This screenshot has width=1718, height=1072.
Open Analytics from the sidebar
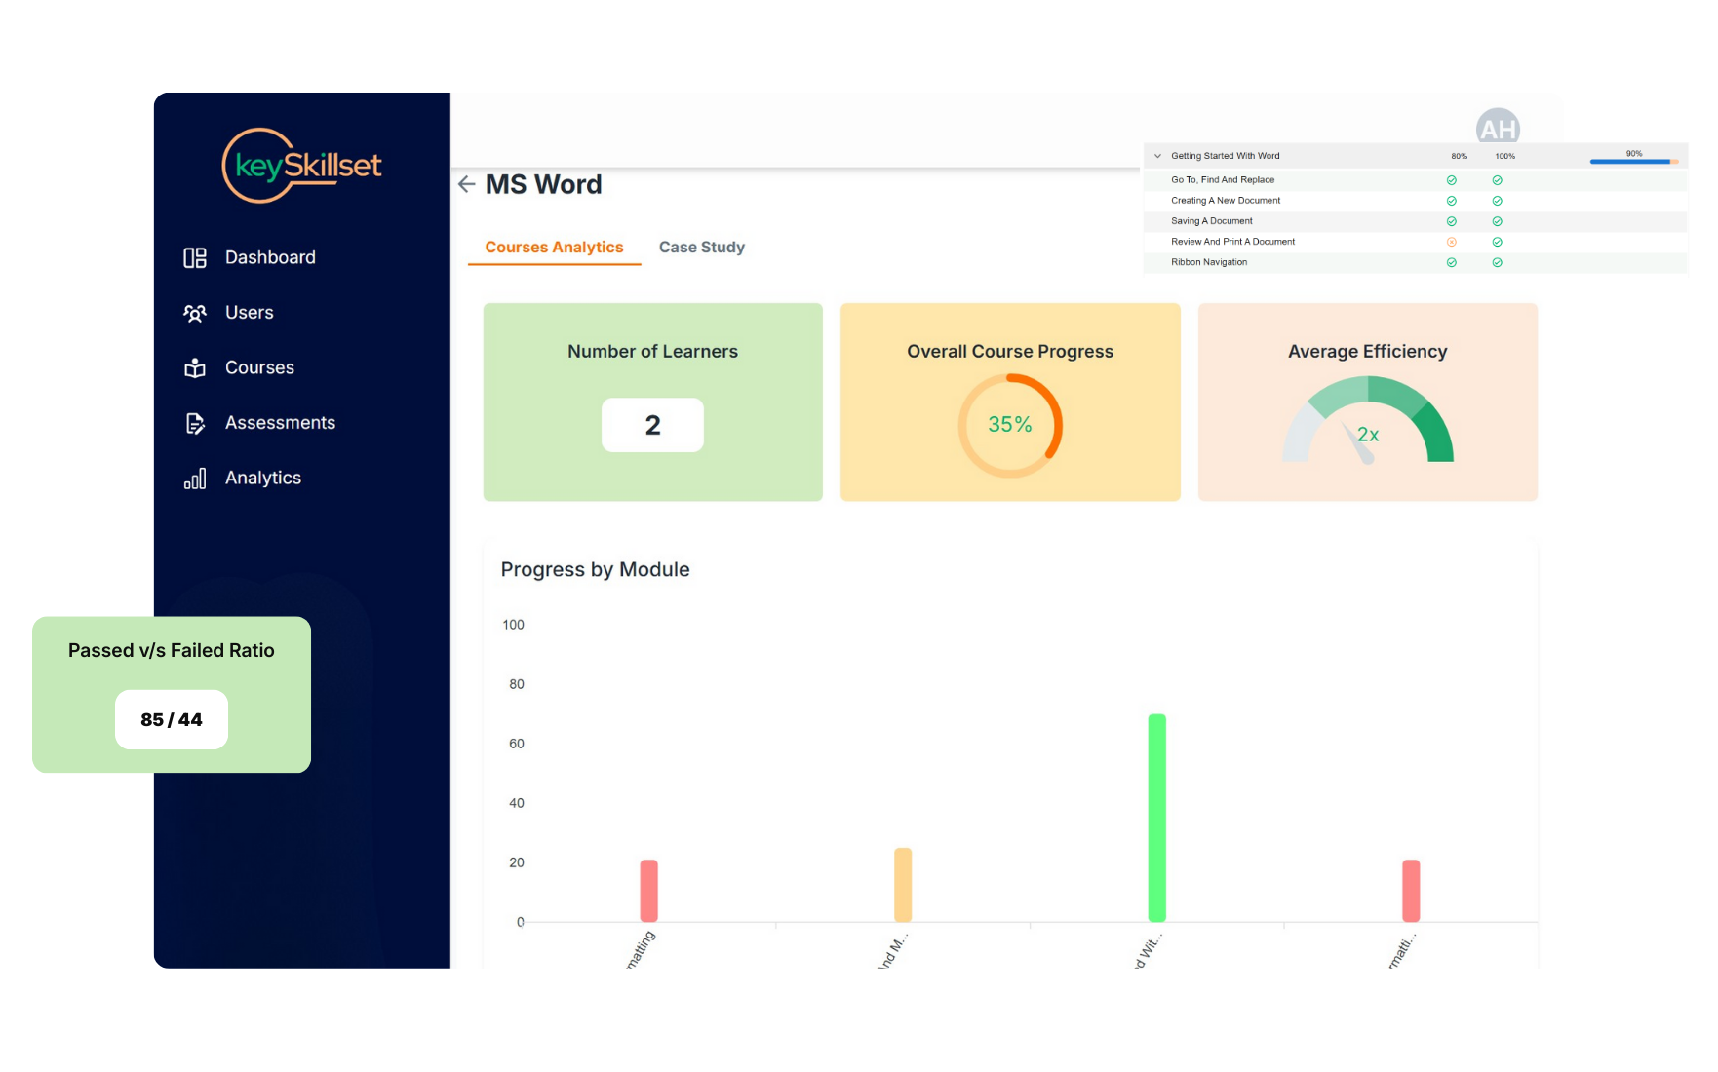pos(263,479)
